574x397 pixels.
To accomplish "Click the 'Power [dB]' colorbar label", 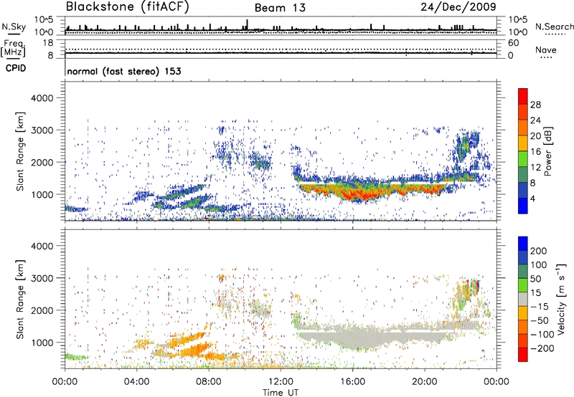I will [547, 151].
